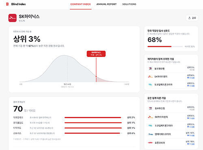The height and width of the screenshot is (150, 203).
Task: Click the 엠케이에스코리아 company logo
Action: (x=150, y=134)
